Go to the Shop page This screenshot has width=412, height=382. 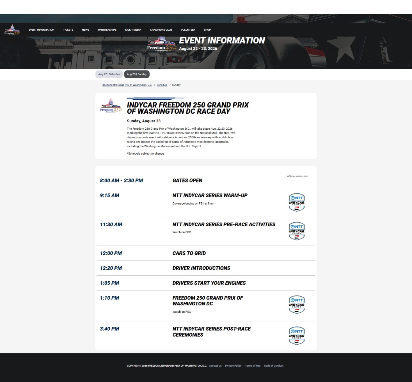tap(207, 30)
